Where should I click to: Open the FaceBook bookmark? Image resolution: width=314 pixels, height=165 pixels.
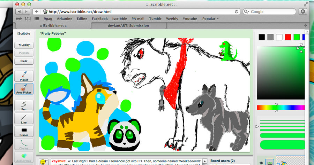click(100, 19)
